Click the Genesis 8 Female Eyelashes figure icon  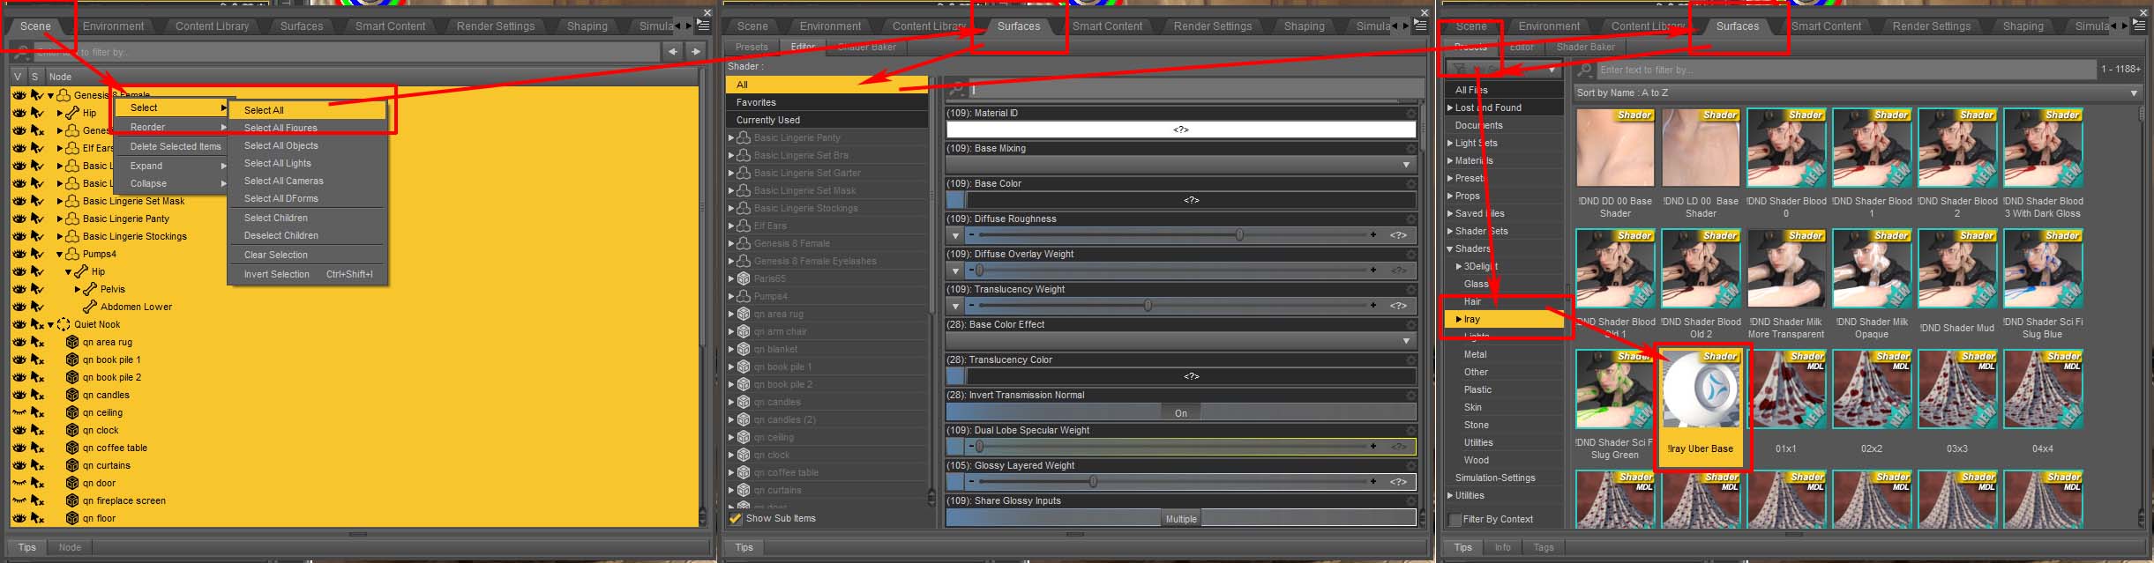pos(744,261)
